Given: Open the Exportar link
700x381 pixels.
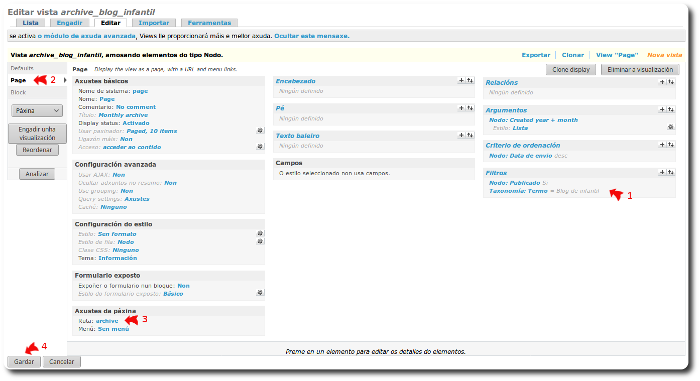Looking at the screenshot, I should coord(537,55).
